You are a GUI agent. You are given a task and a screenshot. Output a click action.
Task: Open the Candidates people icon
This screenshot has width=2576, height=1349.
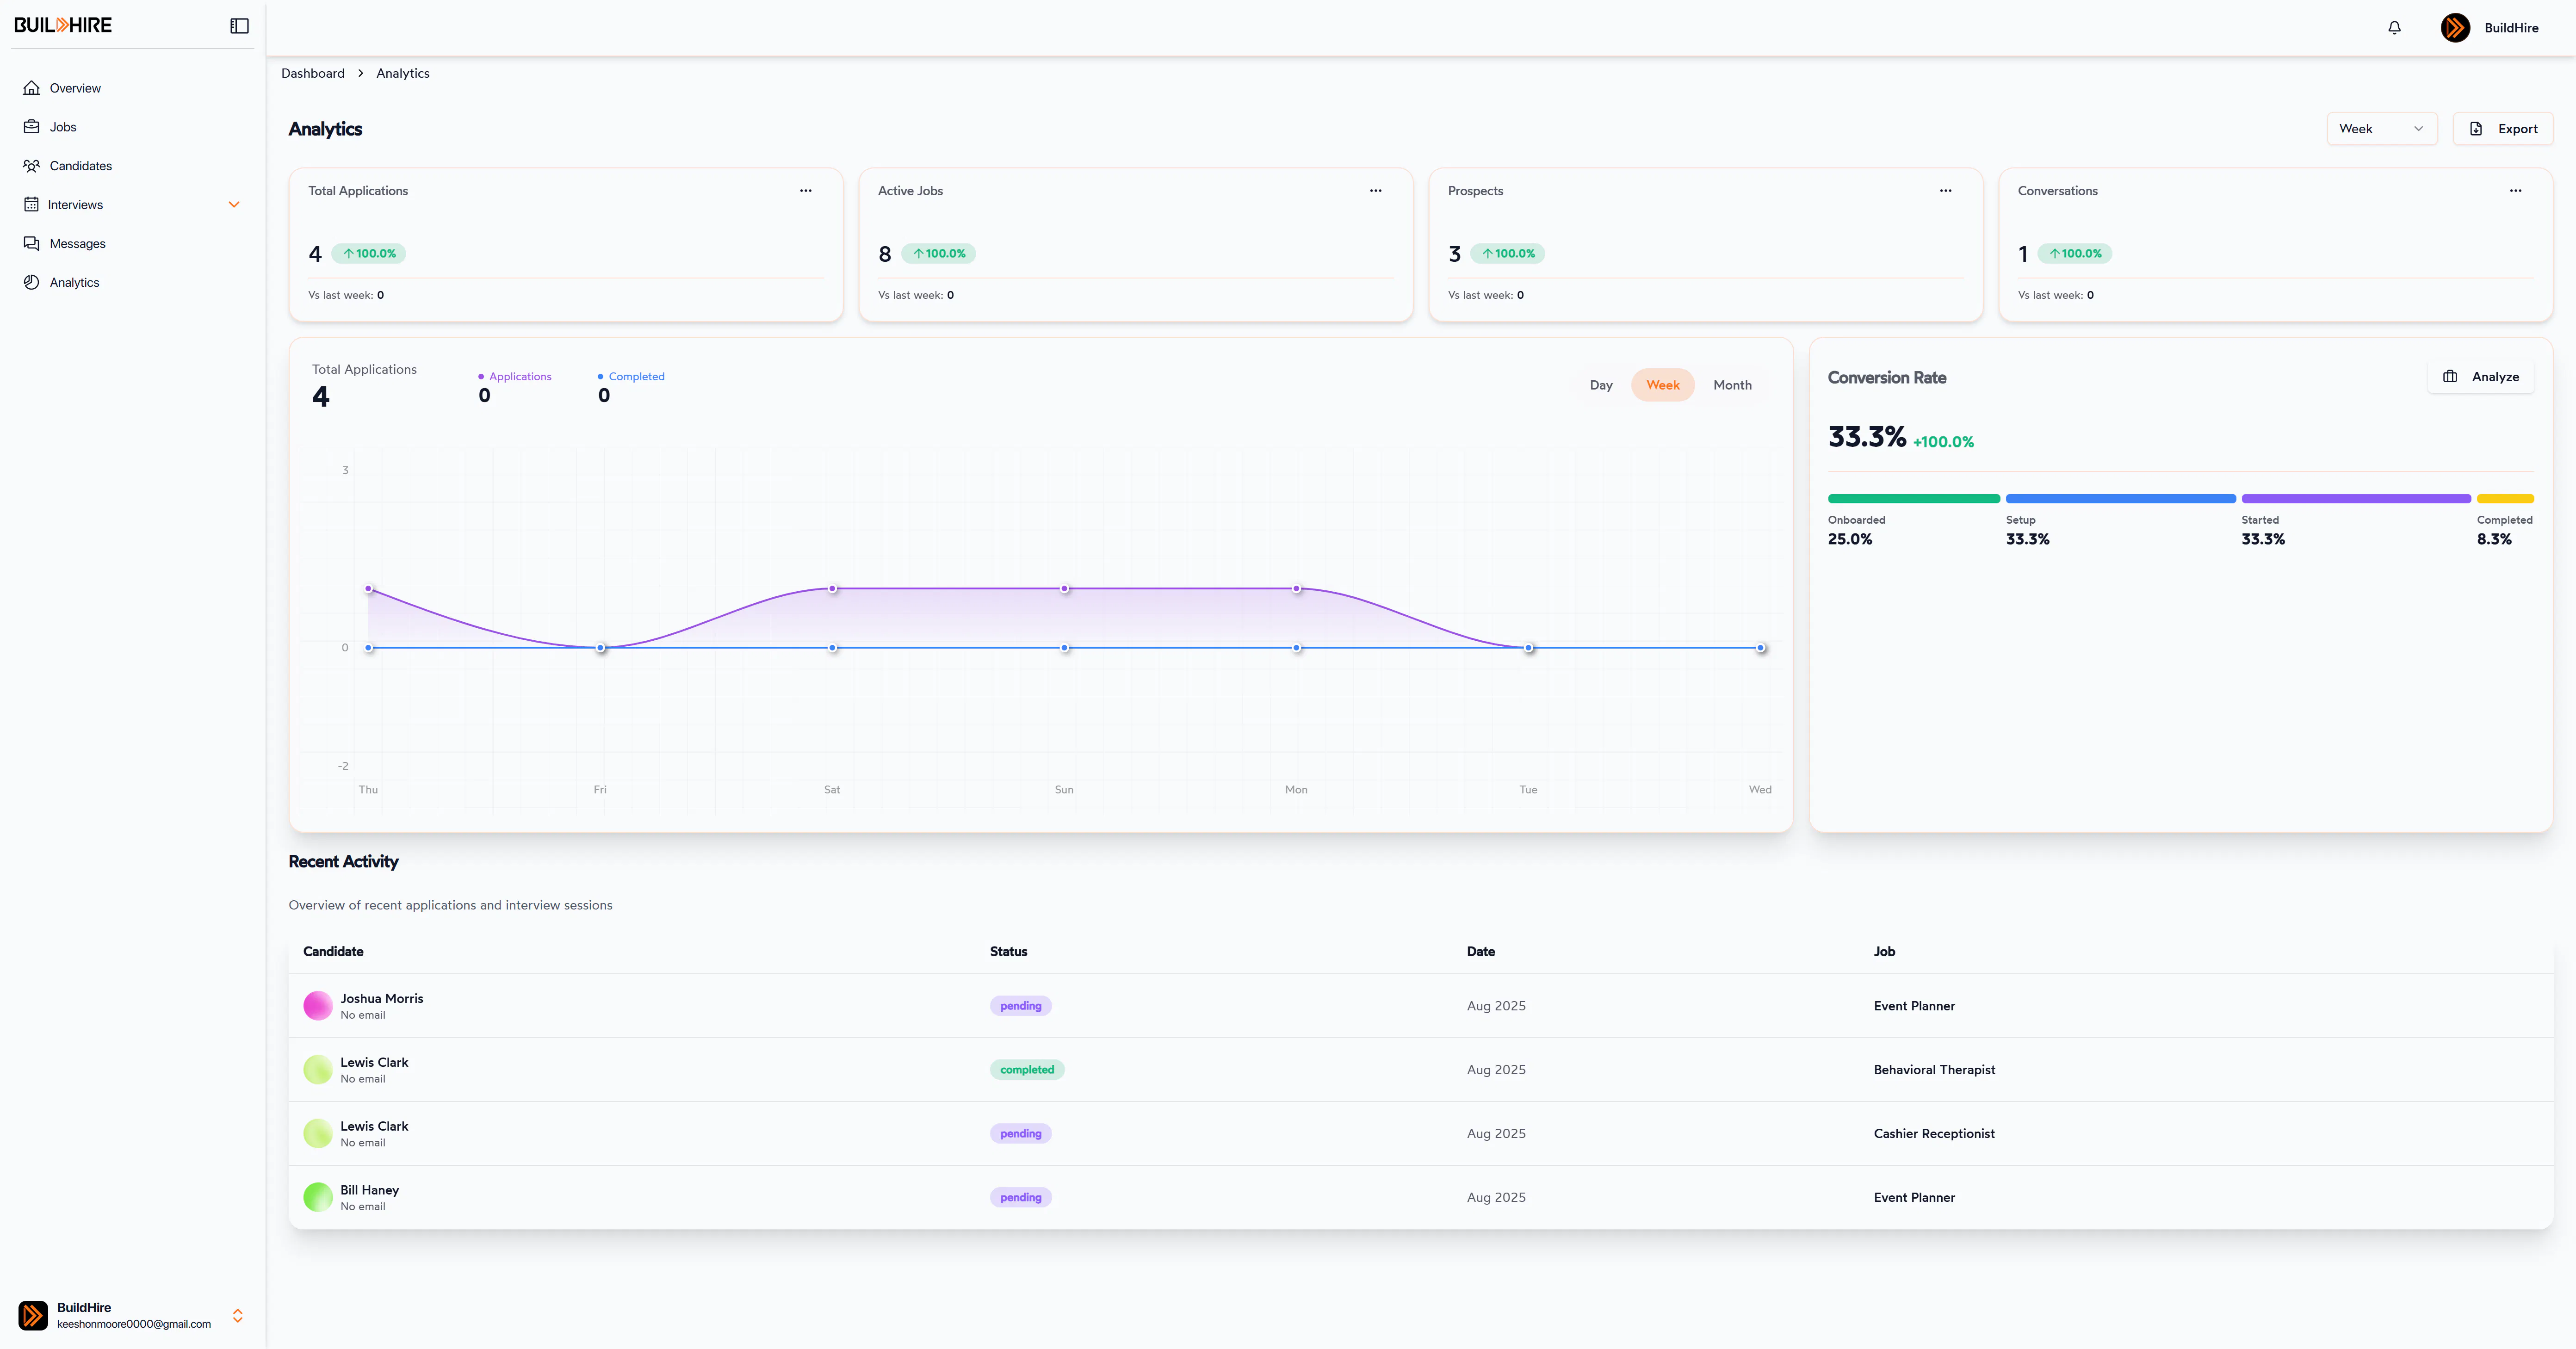click(32, 166)
